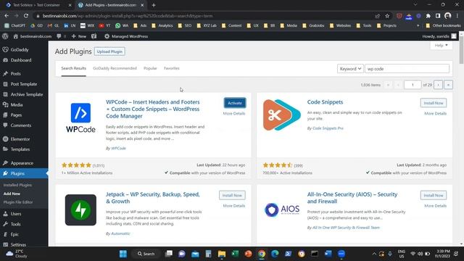Click the WPCode plugin logo
The image size is (464, 261).
[80, 117]
